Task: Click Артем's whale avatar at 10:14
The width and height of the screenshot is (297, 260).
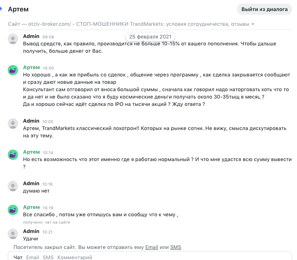Action: coord(13,155)
